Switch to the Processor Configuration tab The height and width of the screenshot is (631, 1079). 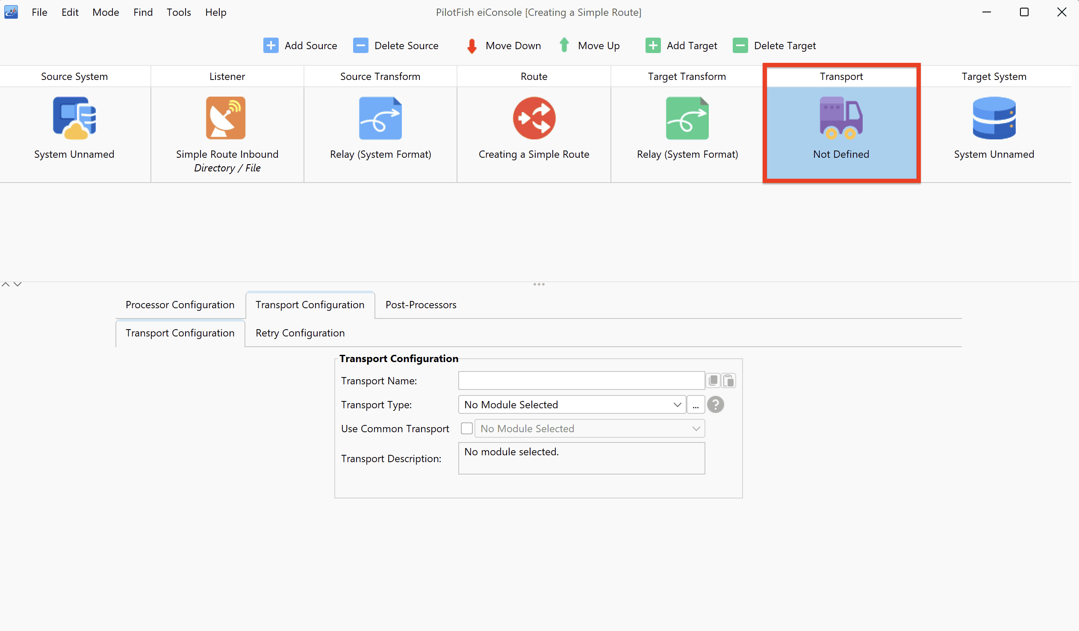(180, 305)
